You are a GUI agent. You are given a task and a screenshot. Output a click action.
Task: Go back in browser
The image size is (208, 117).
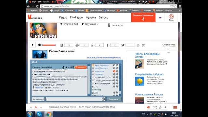coord(28,6)
